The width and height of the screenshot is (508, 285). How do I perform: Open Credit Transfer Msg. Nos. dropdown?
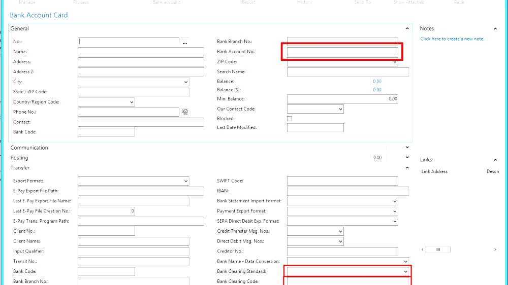[x=340, y=231]
